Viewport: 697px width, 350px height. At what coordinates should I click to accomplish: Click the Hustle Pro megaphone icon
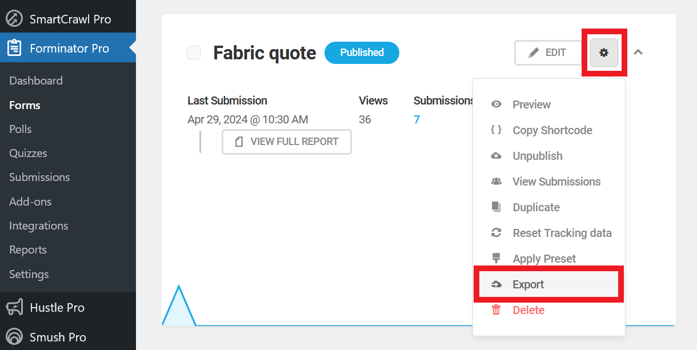14,307
